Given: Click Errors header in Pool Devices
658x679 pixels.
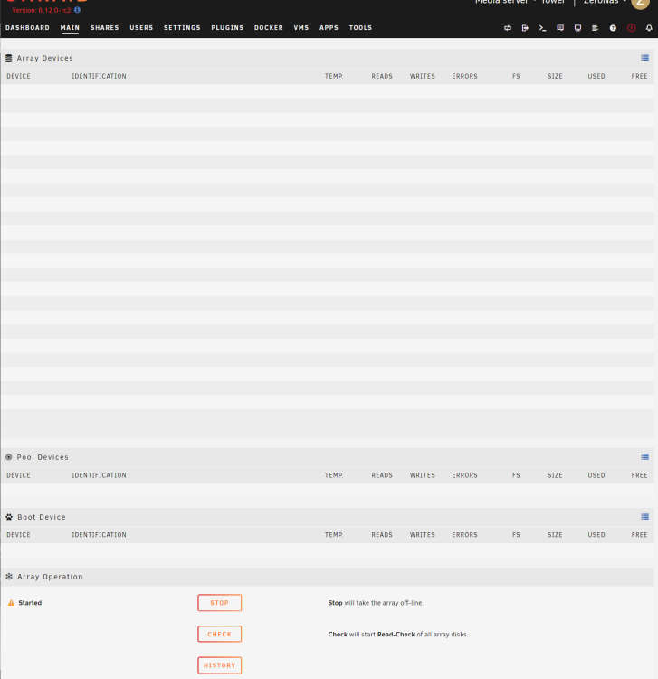Looking at the screenshot, I should pos(464,475).
